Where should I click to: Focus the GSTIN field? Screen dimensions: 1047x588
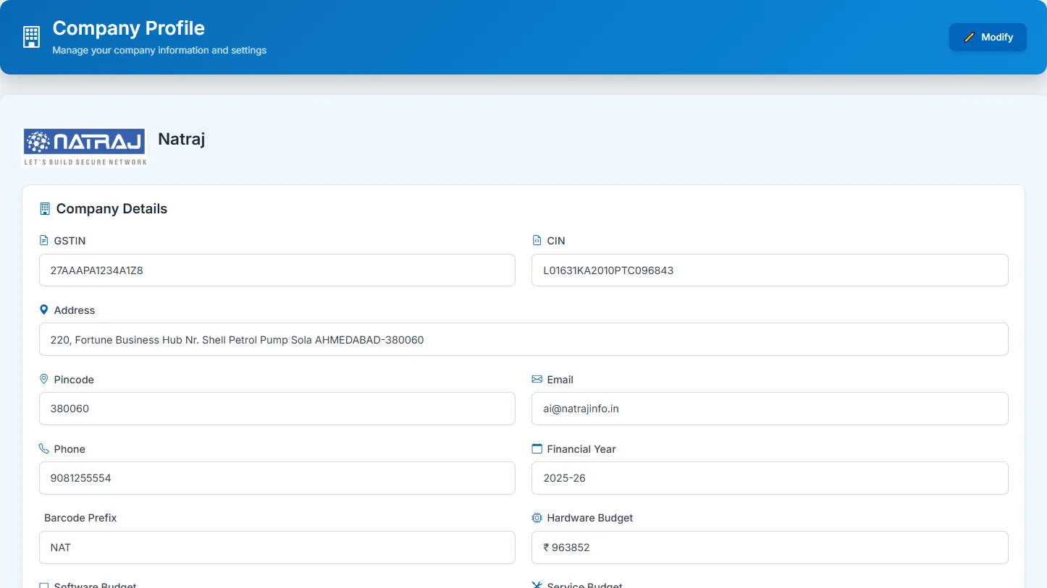(277, 270)
